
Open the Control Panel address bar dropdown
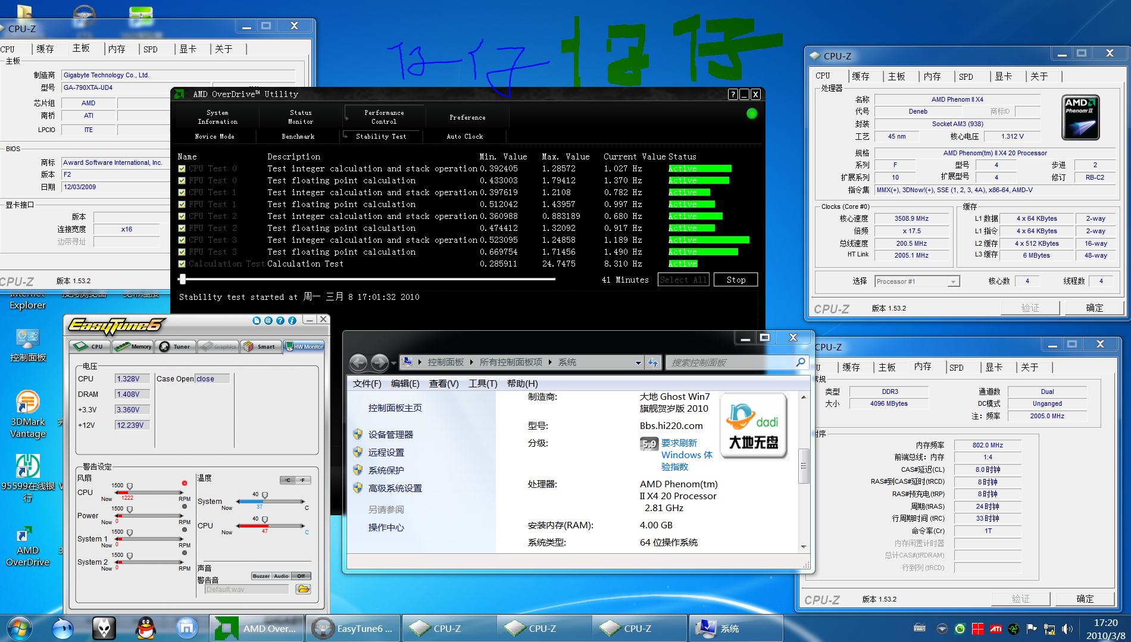pos(638,362)
